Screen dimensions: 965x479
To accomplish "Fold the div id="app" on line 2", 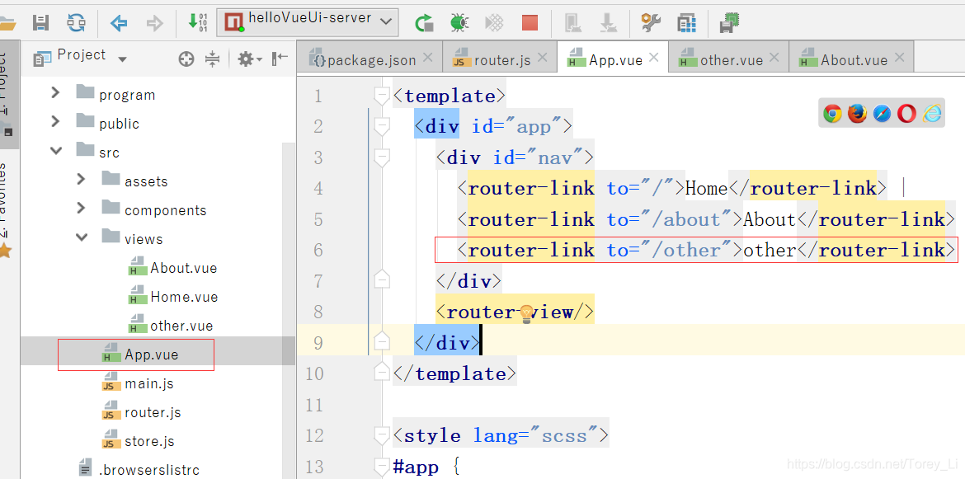I will click(x=382, y=126).
